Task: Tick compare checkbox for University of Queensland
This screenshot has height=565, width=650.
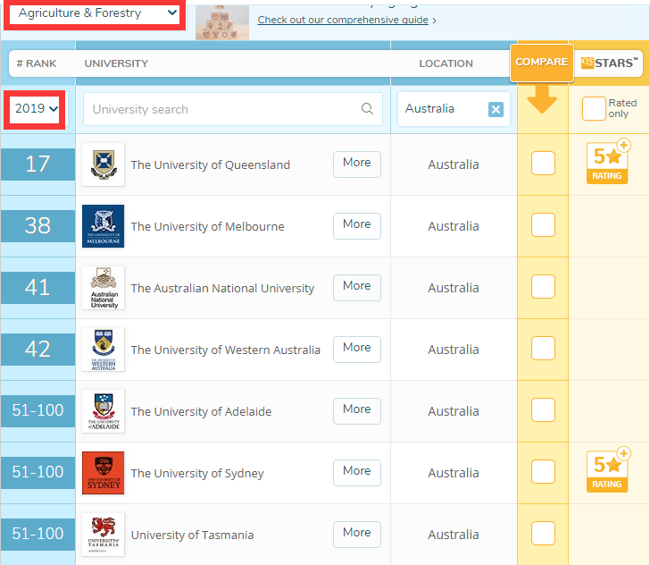Action: click(543, 164)
